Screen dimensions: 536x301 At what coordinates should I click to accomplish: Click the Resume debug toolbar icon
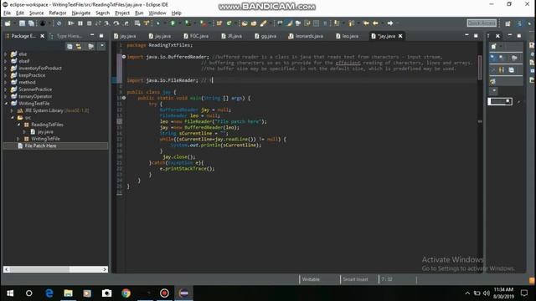70,23
